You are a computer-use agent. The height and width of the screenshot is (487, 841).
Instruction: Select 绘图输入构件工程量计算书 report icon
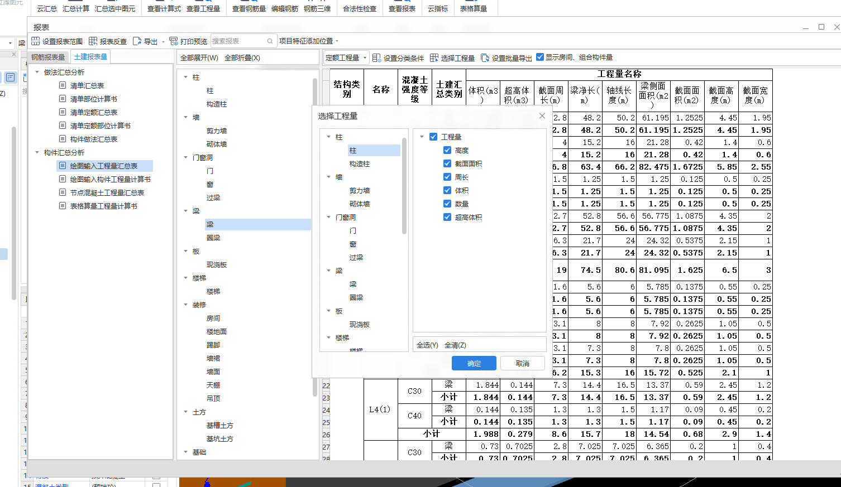pos(63,179)
